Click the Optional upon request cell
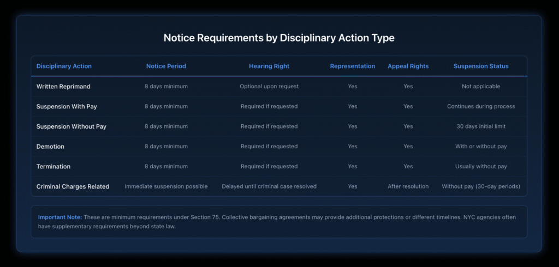The height and width of the screenshot is (267, 559). tap(269, 87)
